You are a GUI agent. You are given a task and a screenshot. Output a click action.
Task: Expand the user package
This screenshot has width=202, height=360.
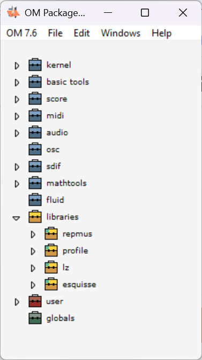pyautogui.click(x=17, y=302)
